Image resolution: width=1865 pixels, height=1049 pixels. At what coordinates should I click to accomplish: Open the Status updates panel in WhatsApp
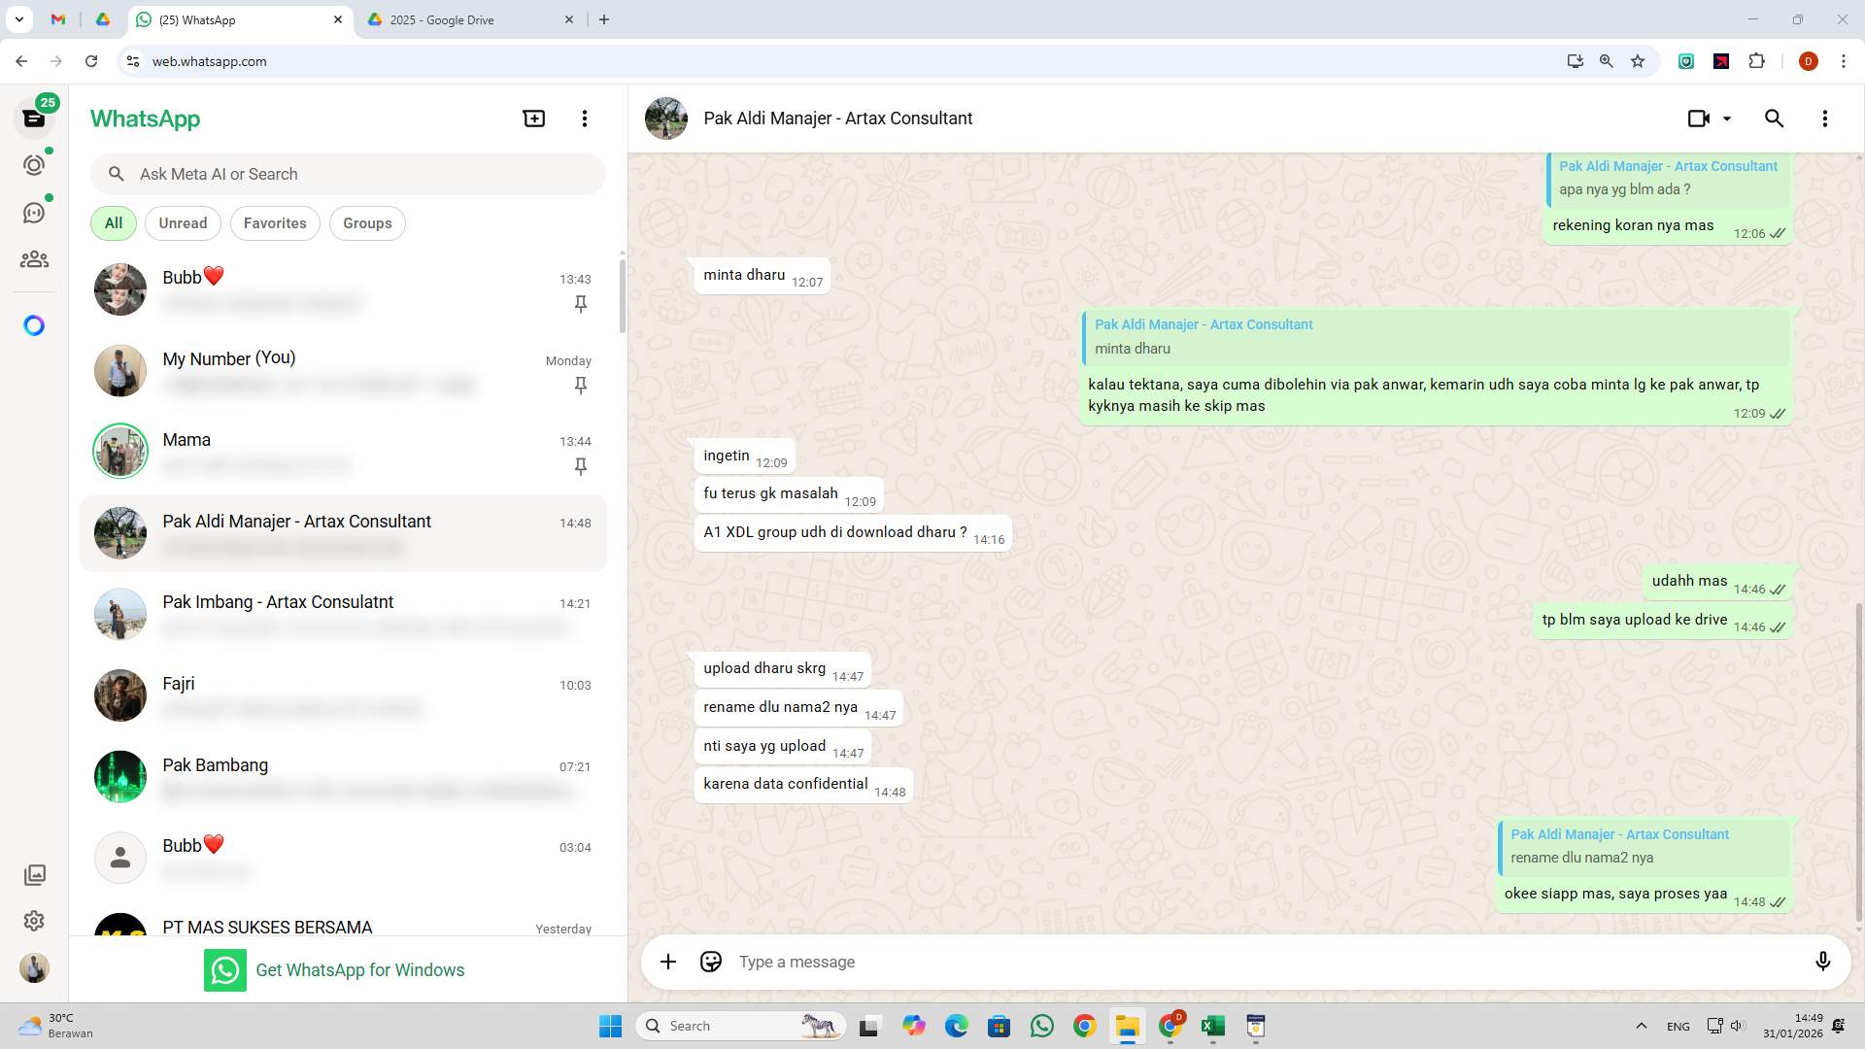click(x=34, y=164)
